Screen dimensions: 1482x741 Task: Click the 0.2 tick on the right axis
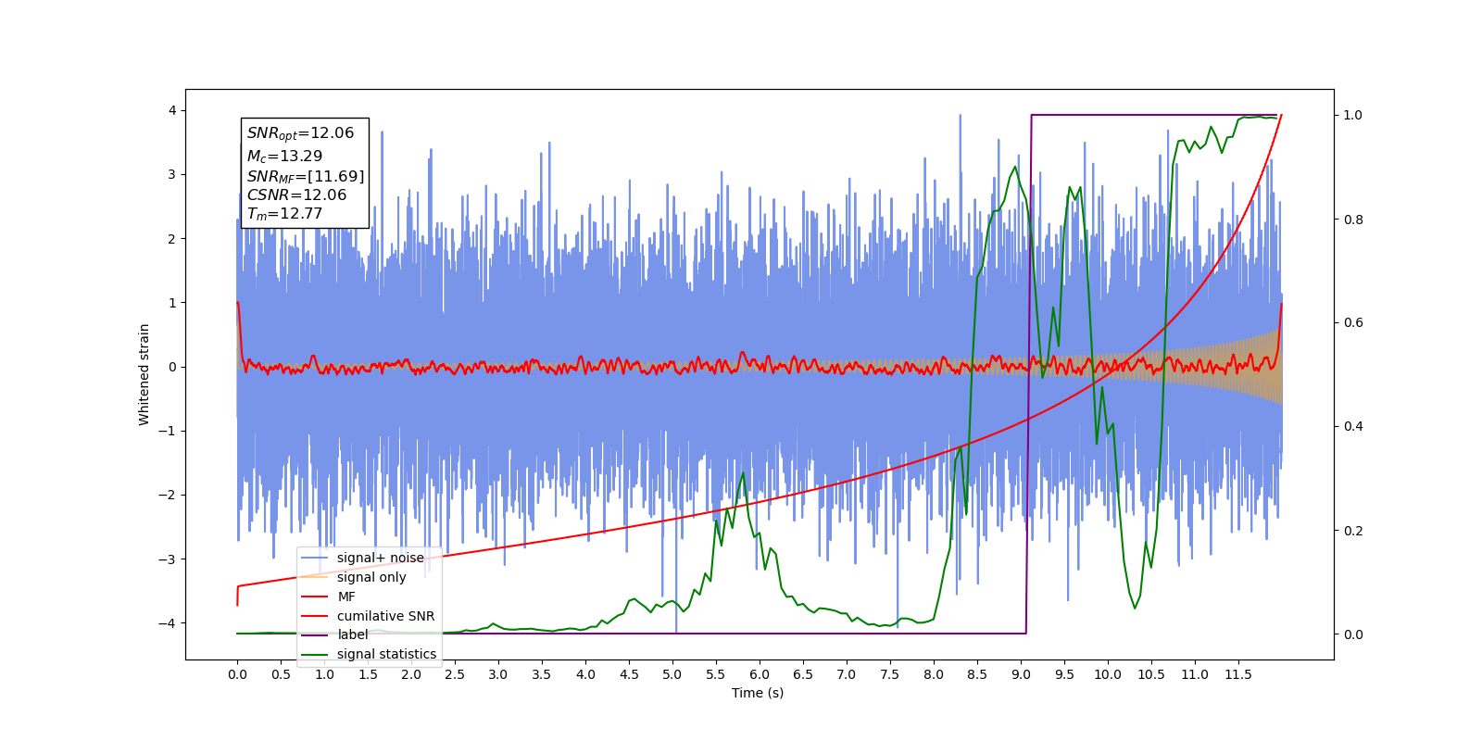pyautogui.click(x=1353, y=531)
